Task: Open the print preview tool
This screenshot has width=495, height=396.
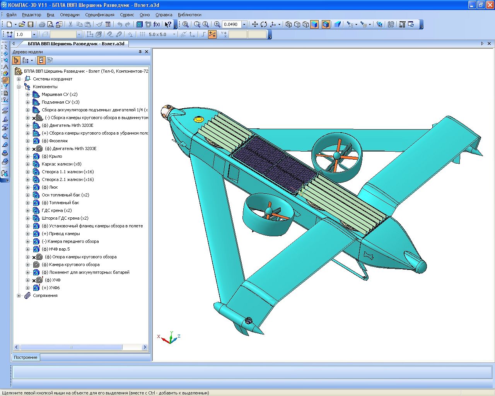Action: [50, 24]
